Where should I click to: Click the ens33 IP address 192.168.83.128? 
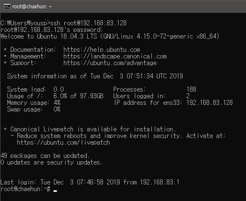pyautogui.click(x=209, y=103)
